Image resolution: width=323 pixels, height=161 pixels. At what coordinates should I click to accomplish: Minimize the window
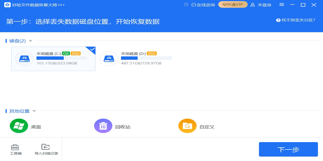click(x=293, y=5)
